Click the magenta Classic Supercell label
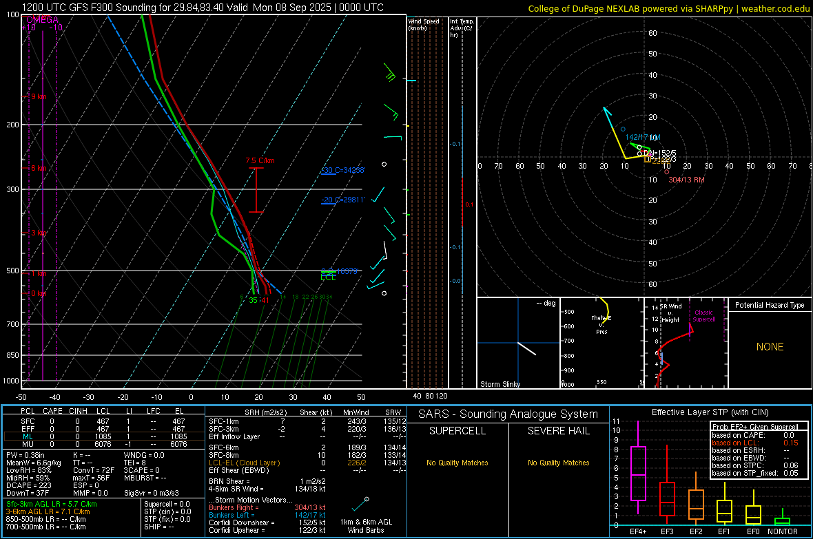This screenshot has height=539, width=813. [704, 316]
